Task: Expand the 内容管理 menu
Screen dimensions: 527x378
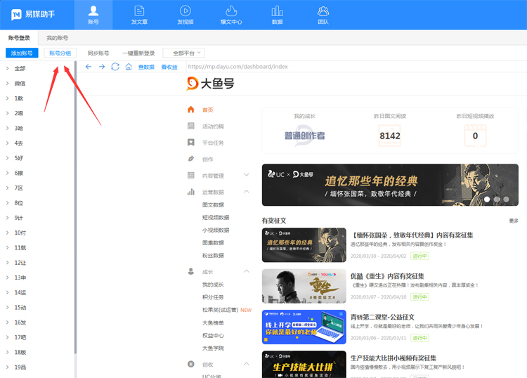Action: [247, 175]
